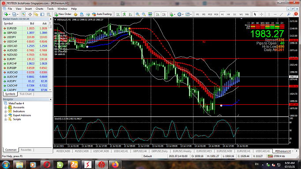
Task: Click the Market Watch scrollbar down arrow
Action: 50,90
